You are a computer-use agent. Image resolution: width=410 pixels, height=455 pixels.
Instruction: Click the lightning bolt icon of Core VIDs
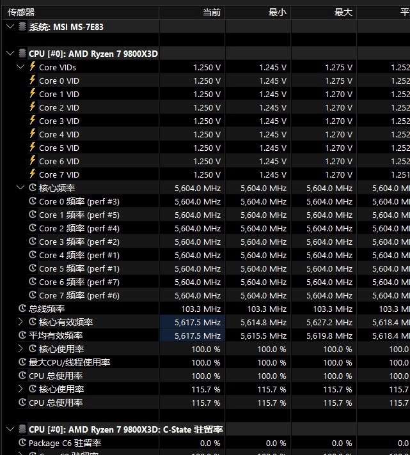(33, 66)
